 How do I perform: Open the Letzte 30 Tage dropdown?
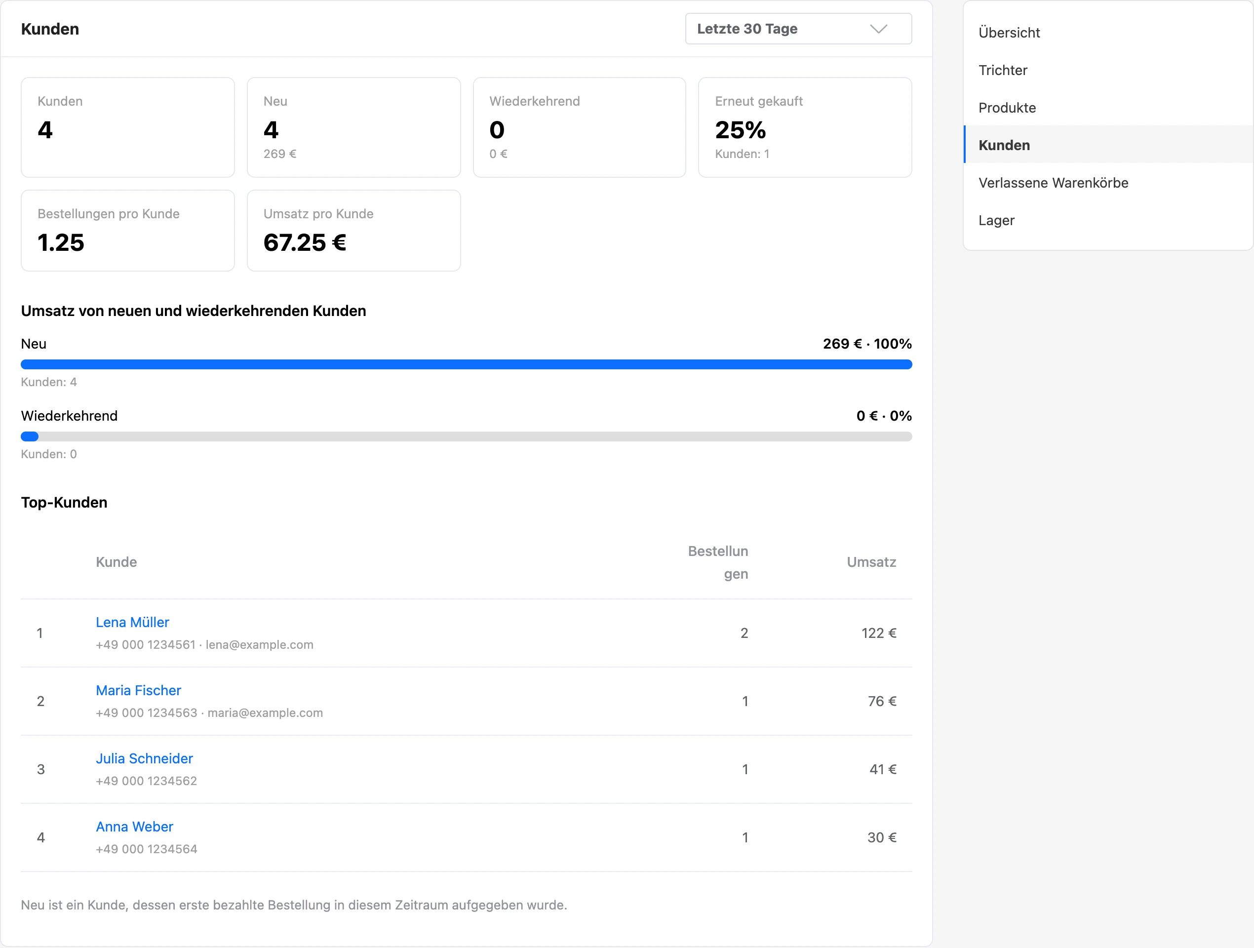pos(798,29)
